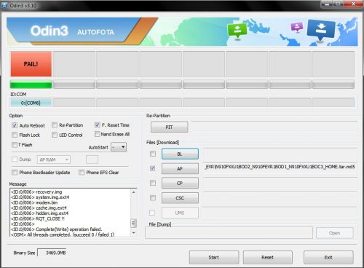The height and width of the screenshot is (268, 364).
Task: Check the BL file checkbox
Action: [x=153, y=154]
